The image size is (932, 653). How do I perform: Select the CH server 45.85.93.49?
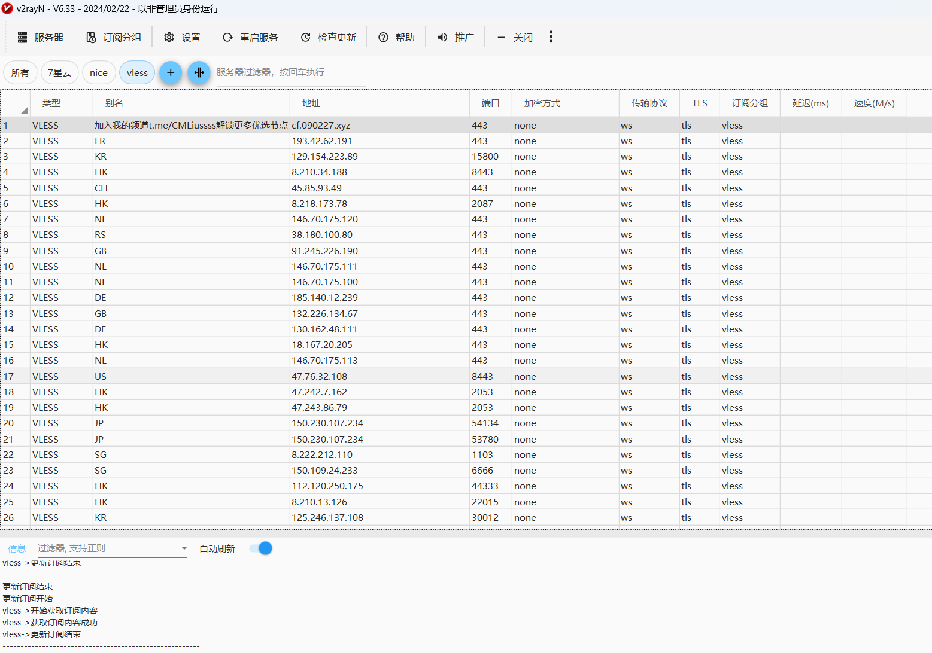click(x=466, y=188)
